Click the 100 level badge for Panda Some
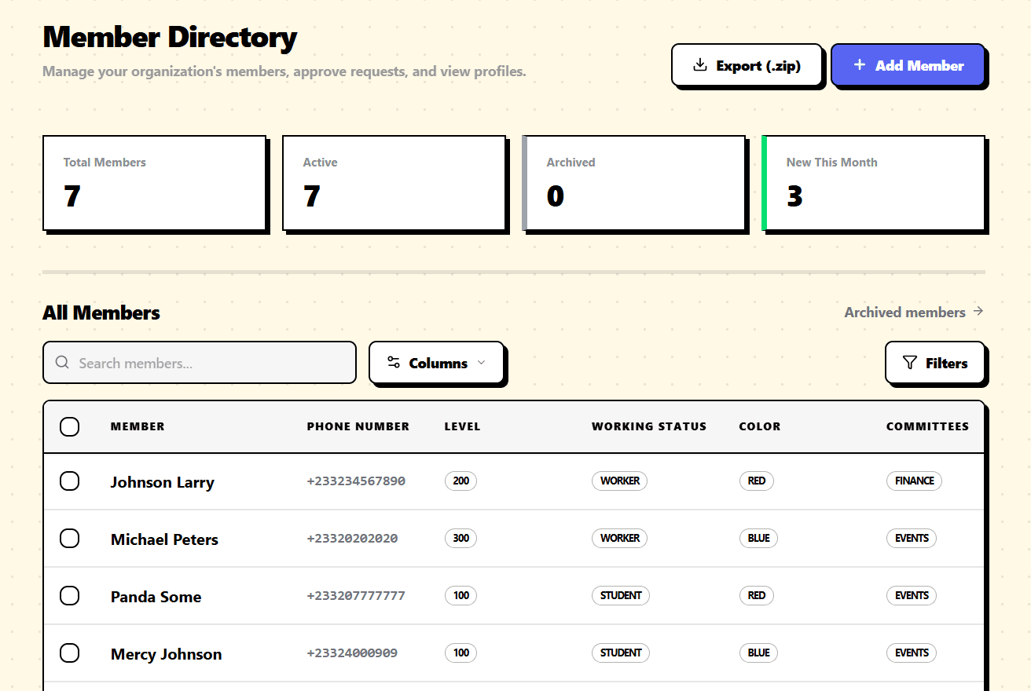The width and height of the screenshot is (1031, 691). click(x=460, y=595)
